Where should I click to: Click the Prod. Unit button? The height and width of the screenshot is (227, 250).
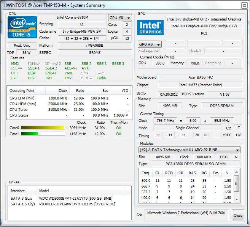point(22,45)
